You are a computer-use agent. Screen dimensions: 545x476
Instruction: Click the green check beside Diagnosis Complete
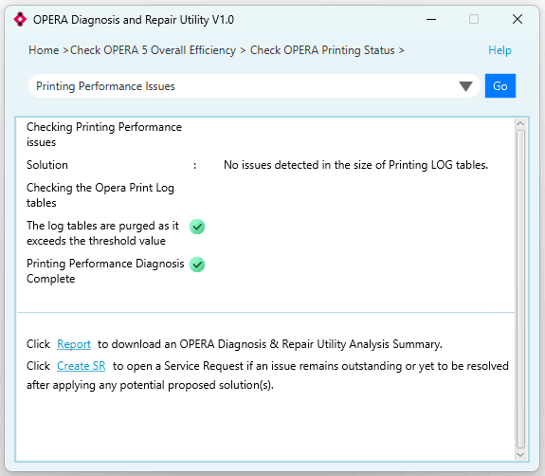(x=197, y=265)
